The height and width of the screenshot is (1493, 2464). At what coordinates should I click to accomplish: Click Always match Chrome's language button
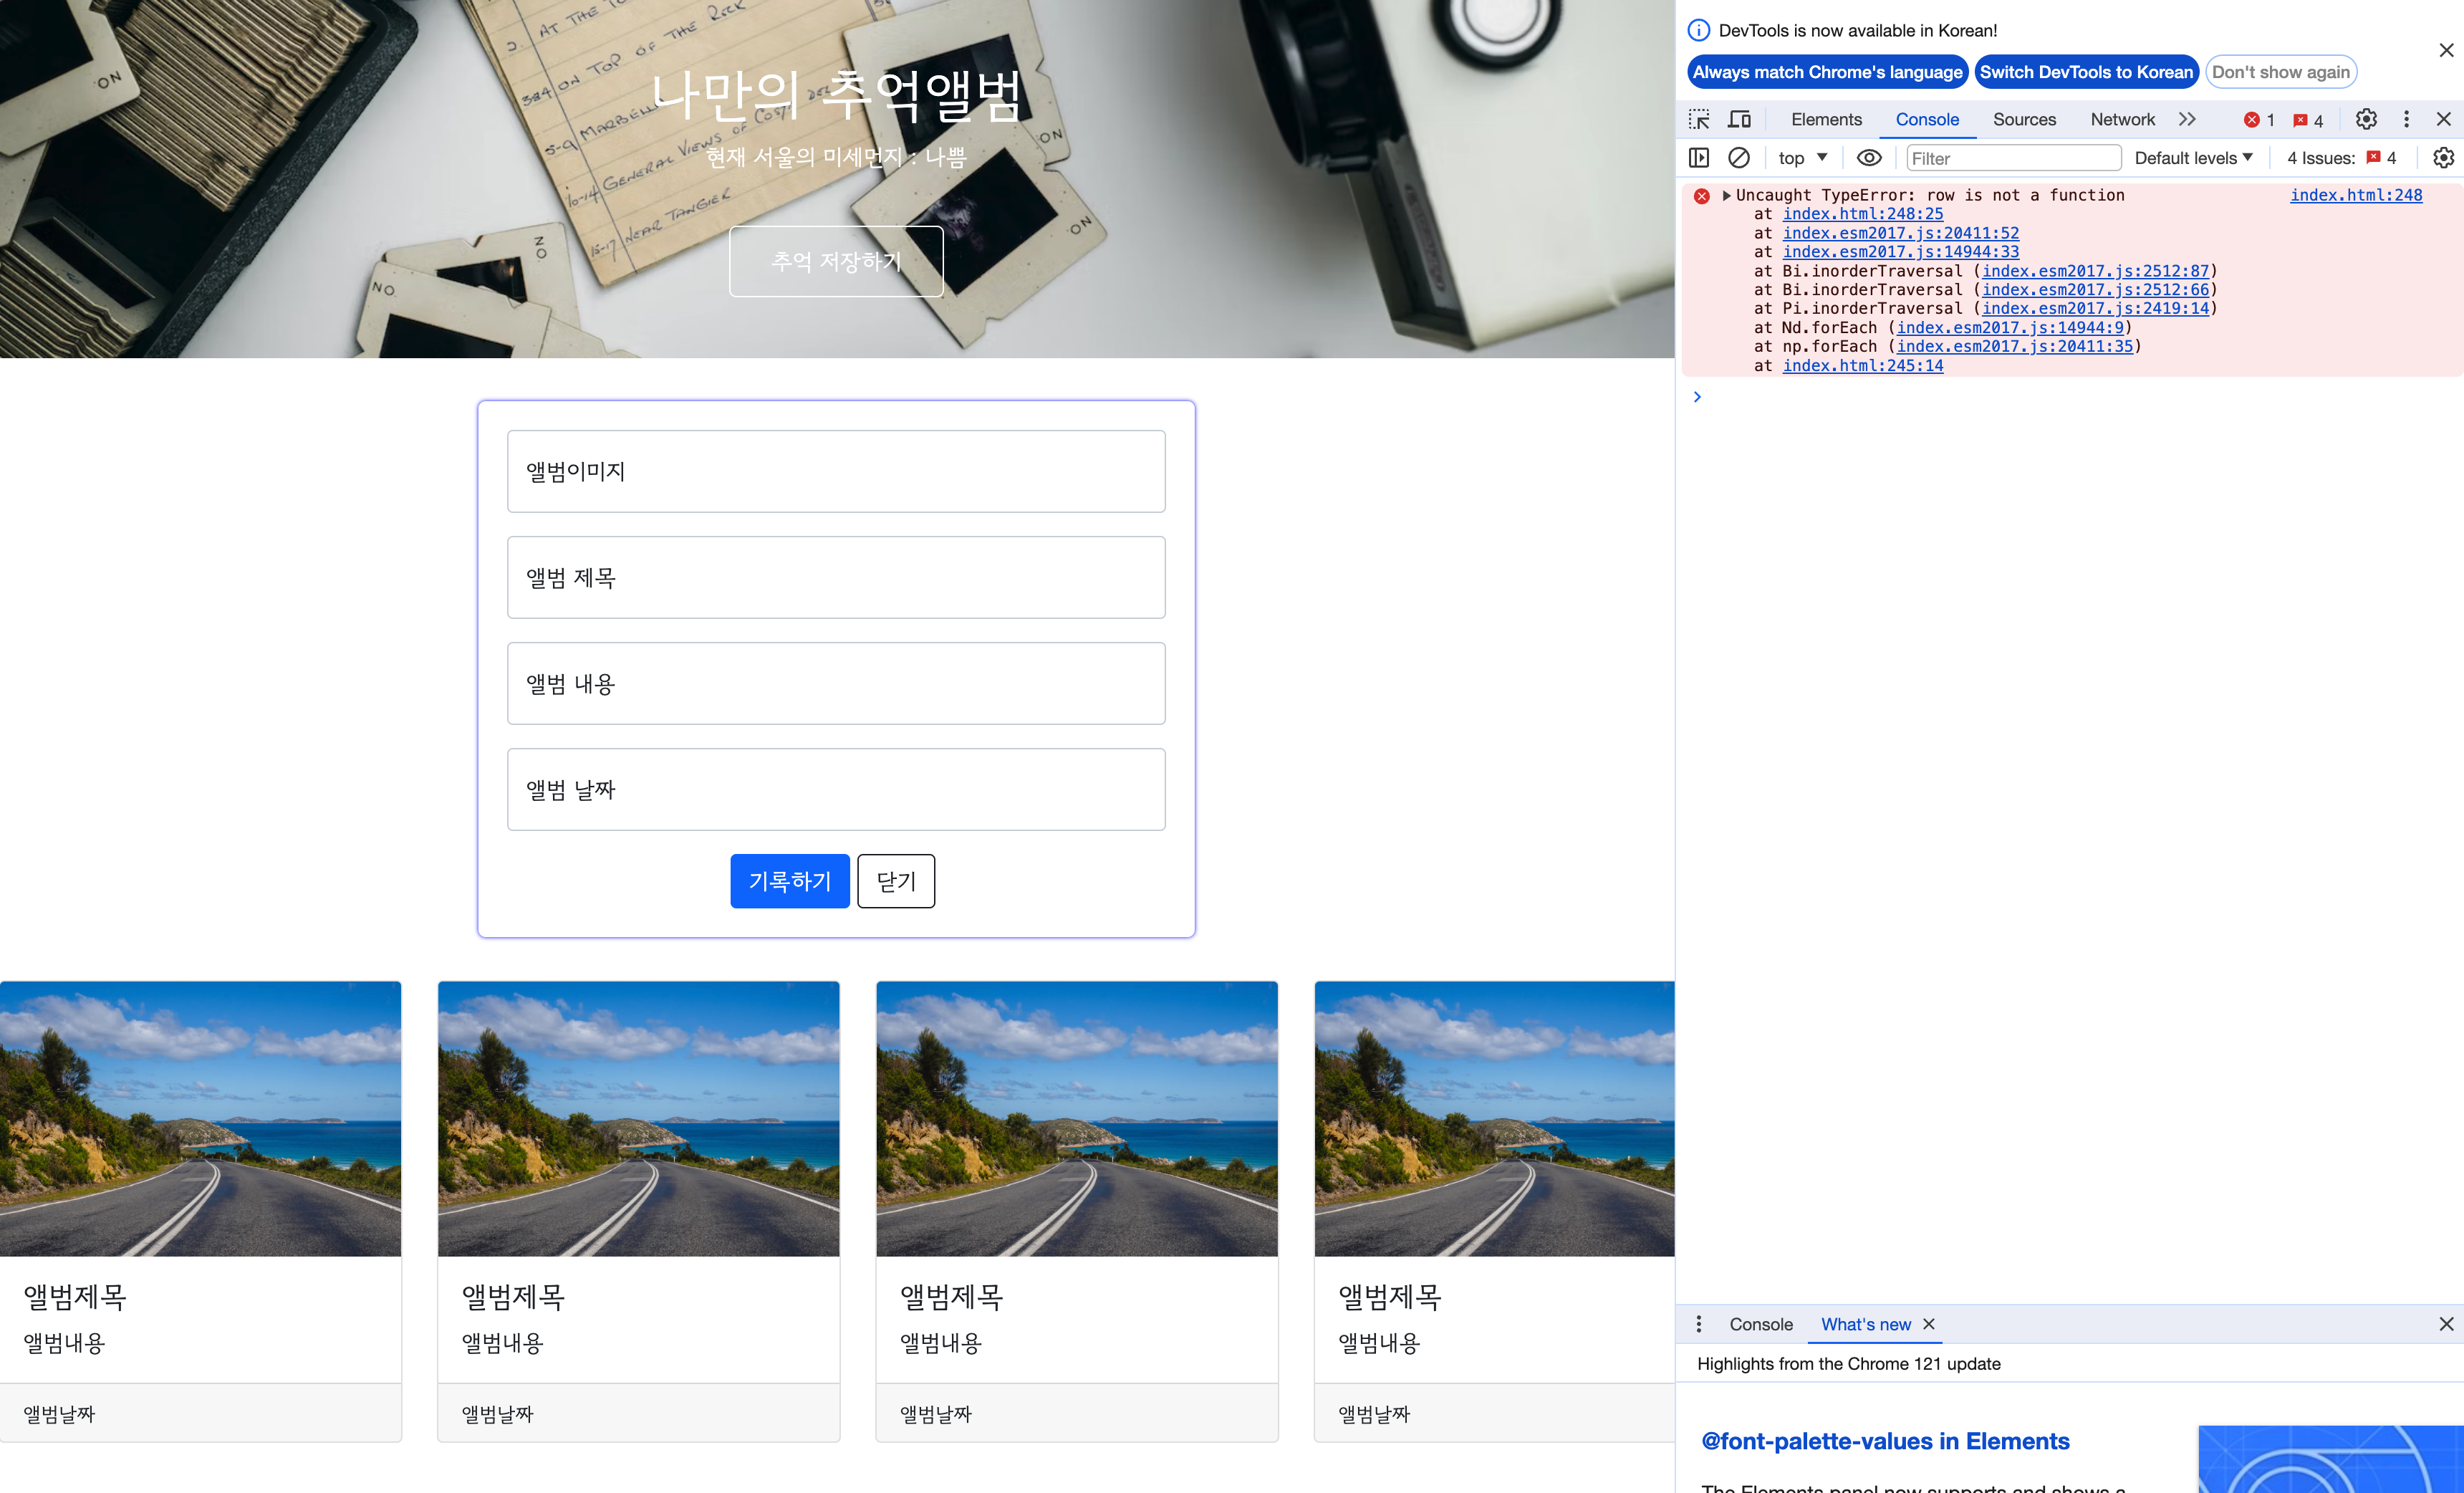(x=1827, y=72)
